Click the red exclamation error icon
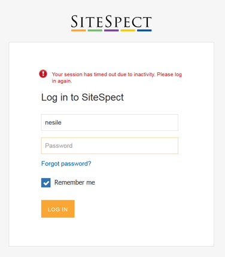 click(43, 74)
